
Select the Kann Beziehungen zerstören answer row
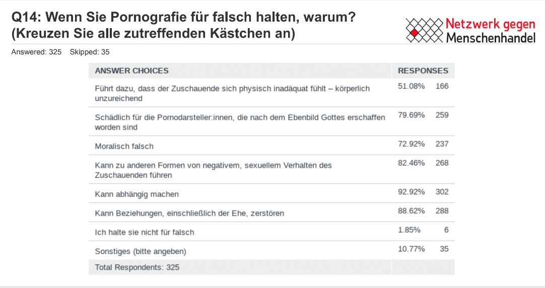click(189, 213)
